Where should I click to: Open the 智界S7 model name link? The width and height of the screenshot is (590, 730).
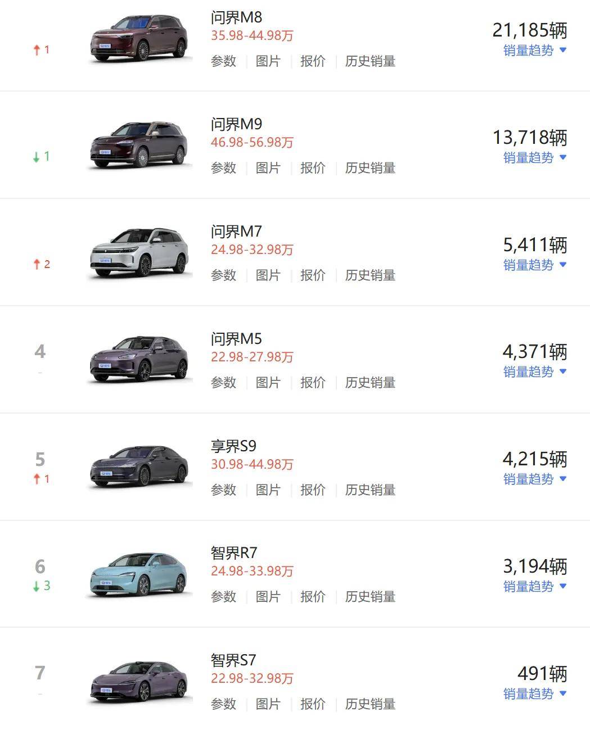[x=233, y=660]
